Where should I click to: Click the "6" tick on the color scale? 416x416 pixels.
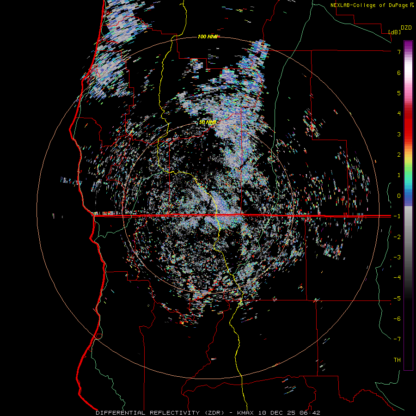click(x=399, y=73)
